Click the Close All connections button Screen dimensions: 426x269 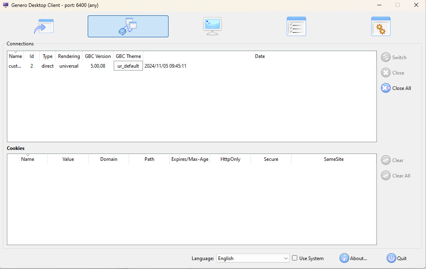coord(396,88)
